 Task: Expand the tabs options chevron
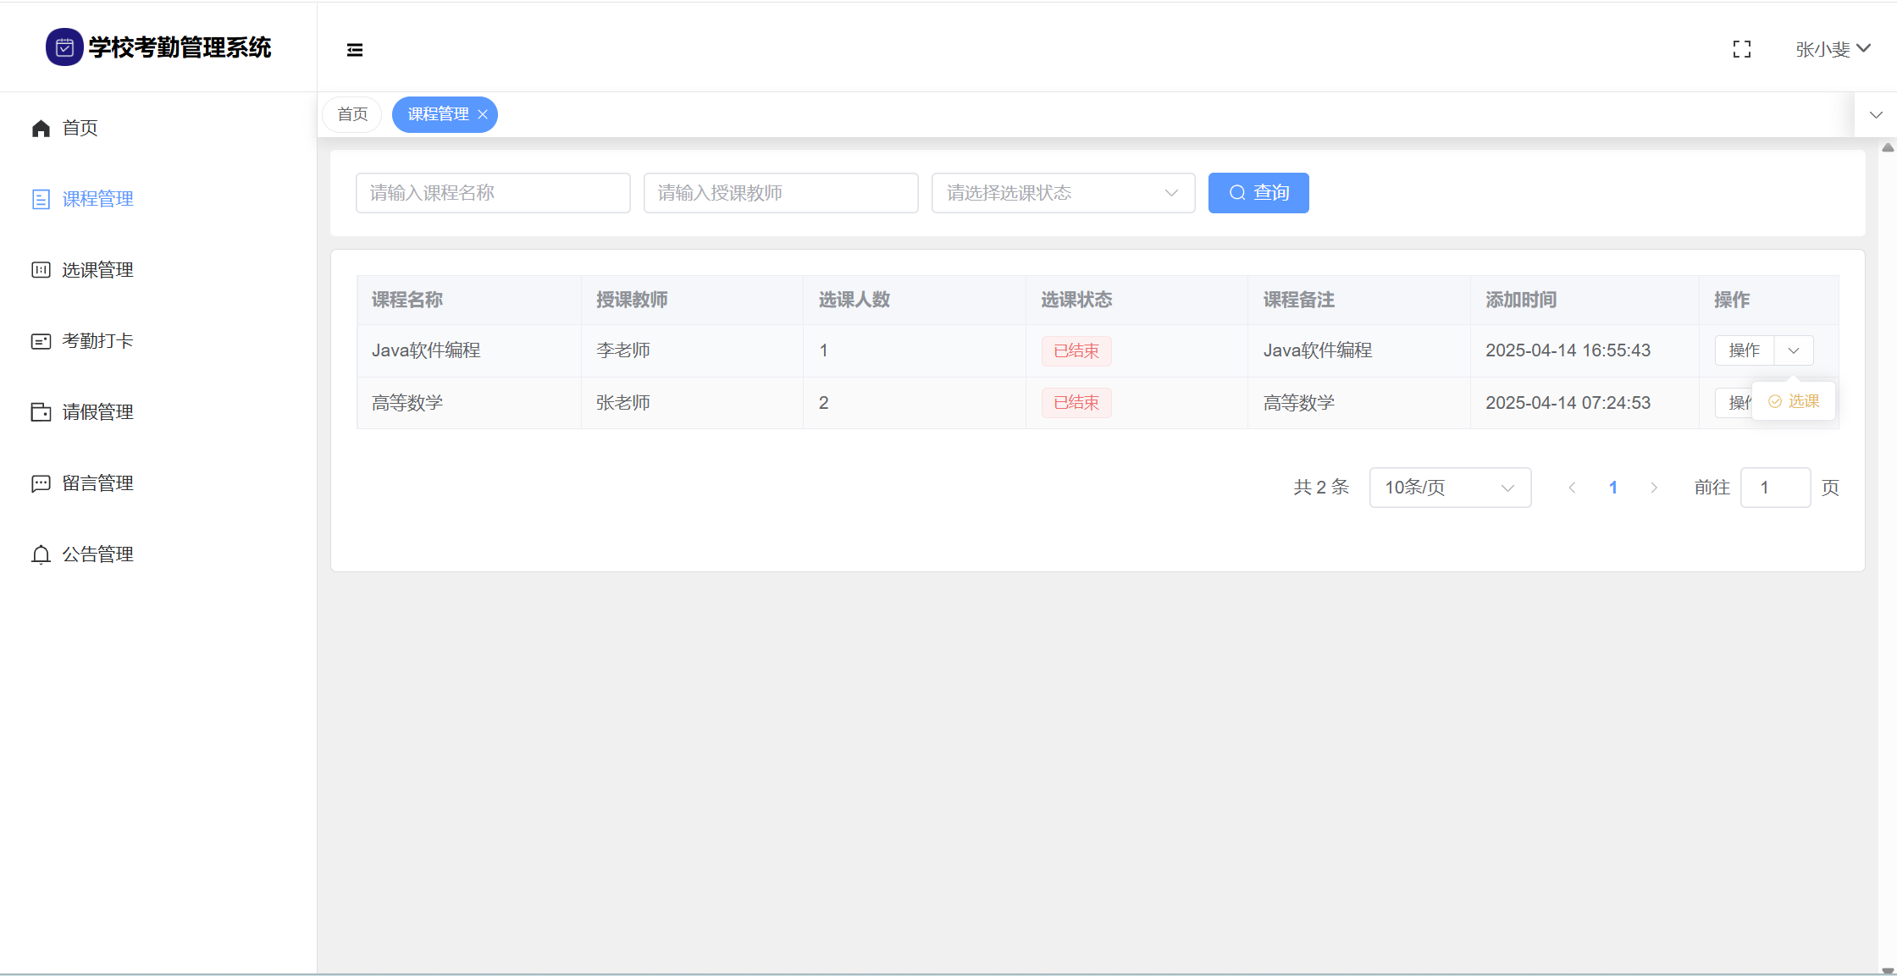1876,115
